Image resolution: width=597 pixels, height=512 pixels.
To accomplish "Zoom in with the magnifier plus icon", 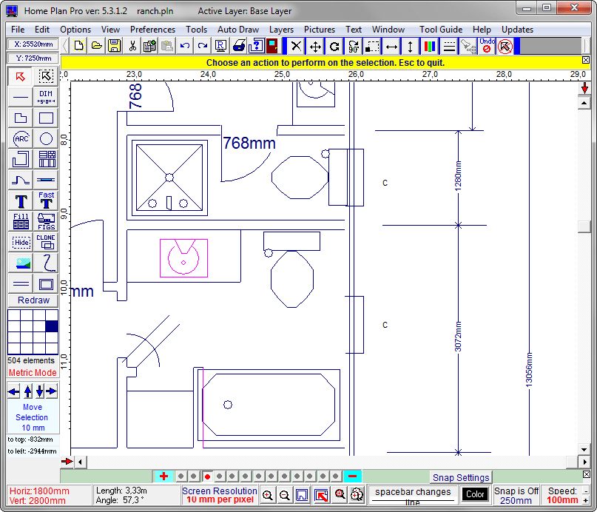I will (x=268, y=495).
